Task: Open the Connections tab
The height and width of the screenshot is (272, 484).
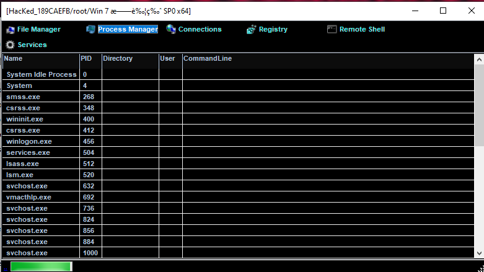Action: (x=200, y=29)
